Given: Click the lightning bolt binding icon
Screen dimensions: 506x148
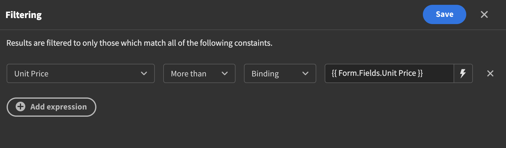Looking at the screenshot, I should [x=463, y=73].
